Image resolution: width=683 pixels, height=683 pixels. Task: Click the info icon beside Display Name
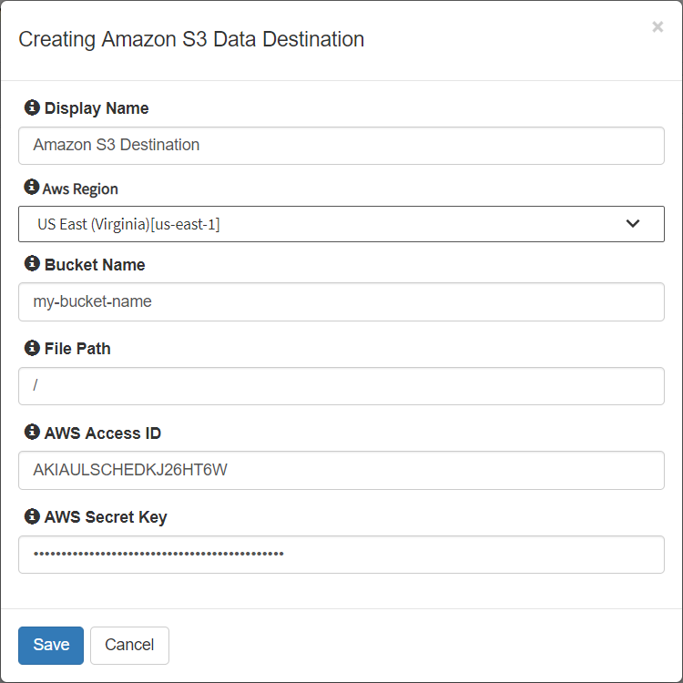[x=32, y=107]
